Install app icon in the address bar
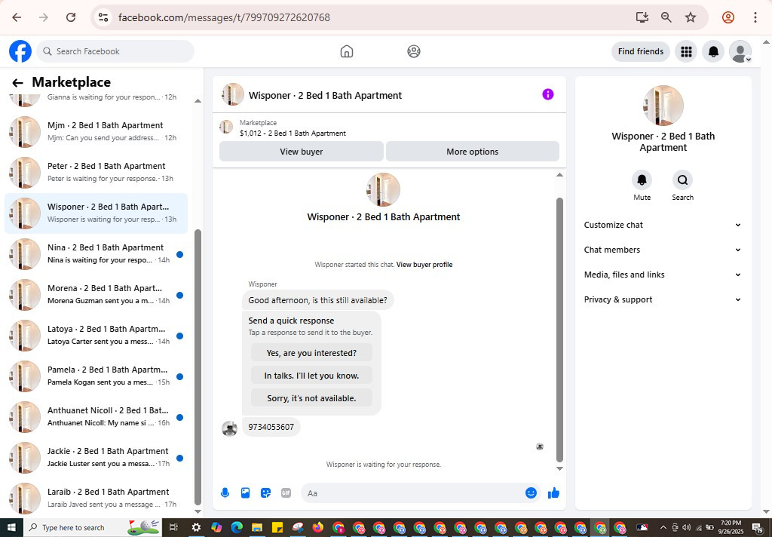Screen dimensions: 772x537 tap(642, 17)
